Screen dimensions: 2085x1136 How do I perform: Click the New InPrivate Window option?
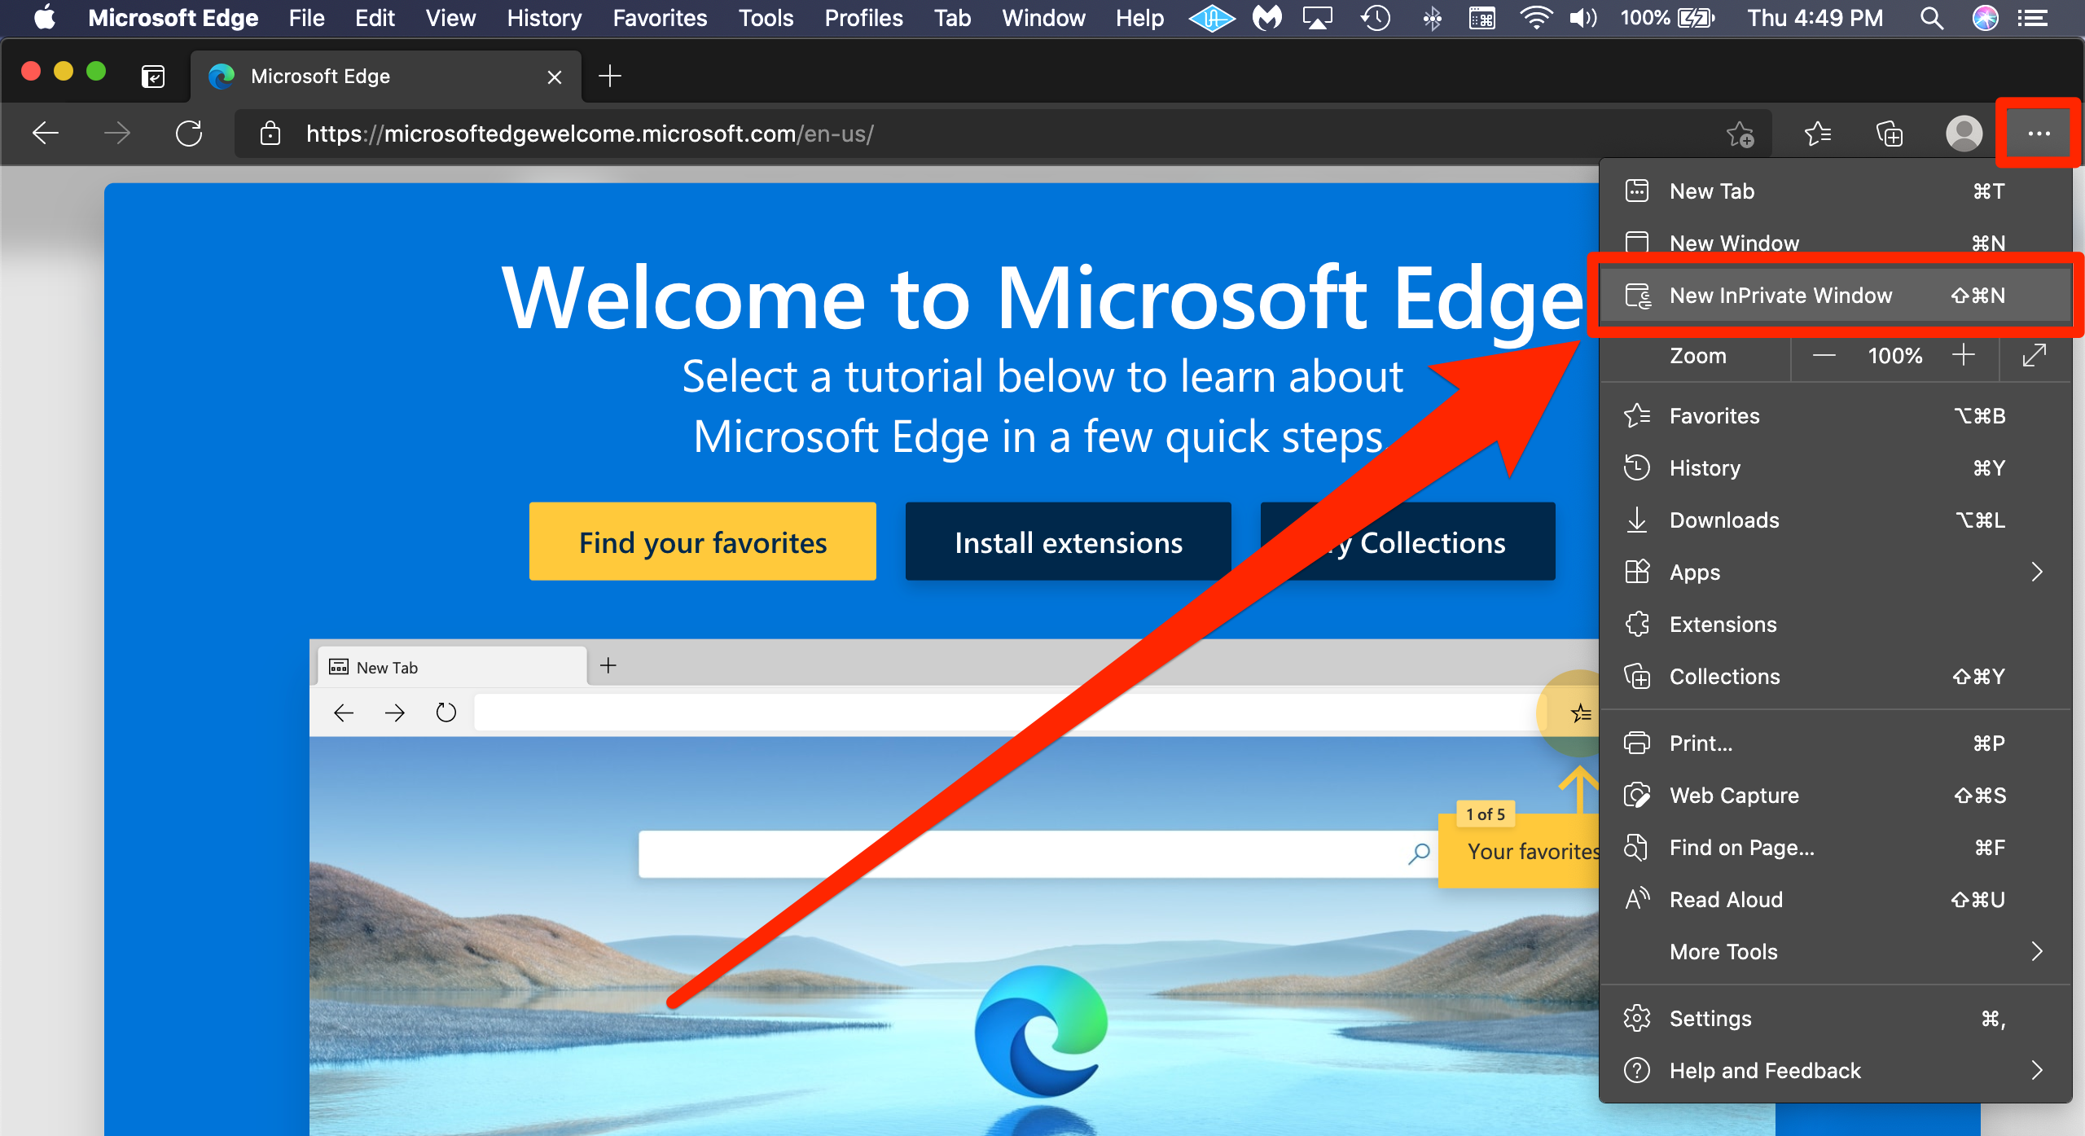1781,295
